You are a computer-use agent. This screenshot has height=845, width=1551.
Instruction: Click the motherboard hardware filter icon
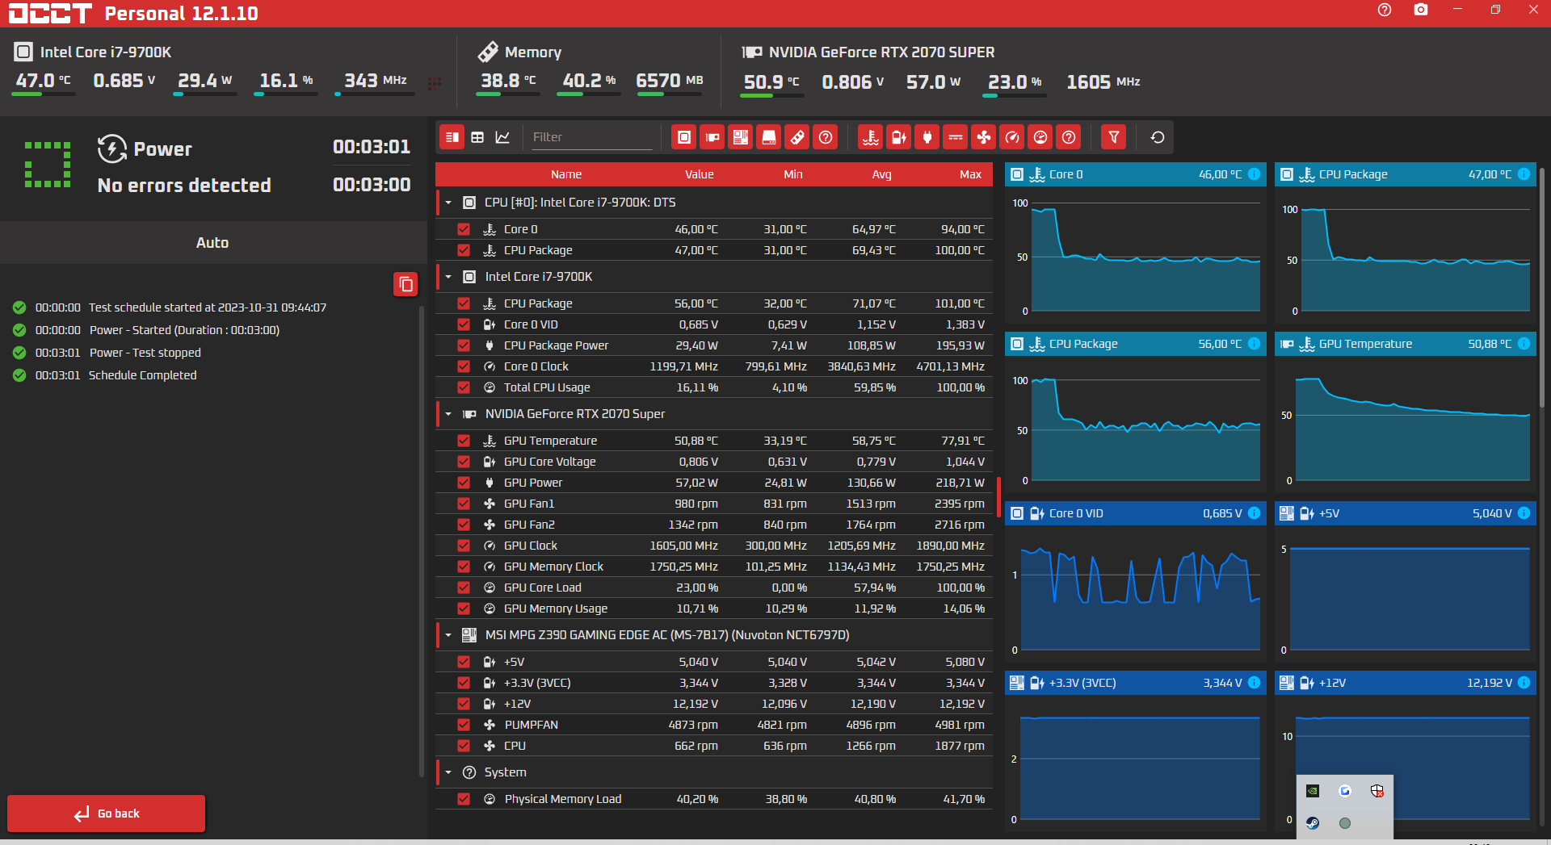(x=741, y=137)
